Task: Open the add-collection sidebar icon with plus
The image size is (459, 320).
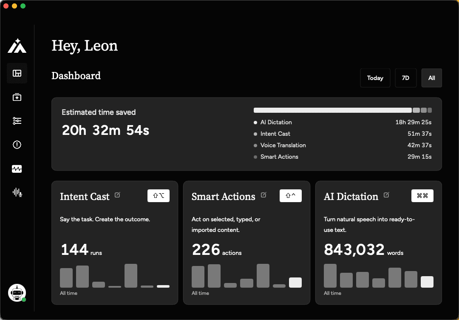Action: pos(17,97)
